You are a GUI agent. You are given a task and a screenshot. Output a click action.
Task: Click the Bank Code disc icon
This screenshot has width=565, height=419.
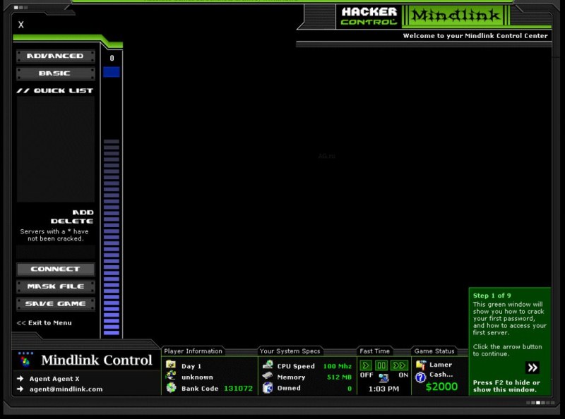(x=171, y=388)
